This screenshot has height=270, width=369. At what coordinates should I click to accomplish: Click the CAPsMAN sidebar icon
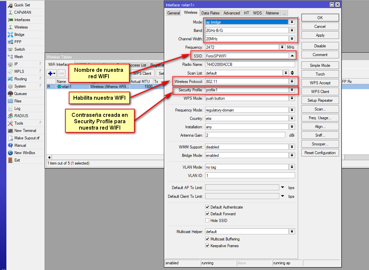10,12
